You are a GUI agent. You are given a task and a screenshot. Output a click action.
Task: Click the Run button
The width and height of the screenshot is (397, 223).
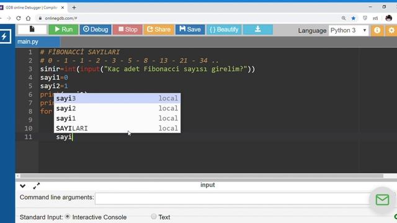[x=63, y=30]
